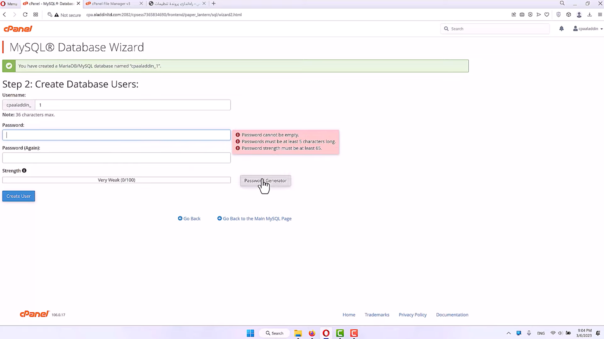Click the cPanel logo in the header
604x339 pixels.
coord(18,29)
